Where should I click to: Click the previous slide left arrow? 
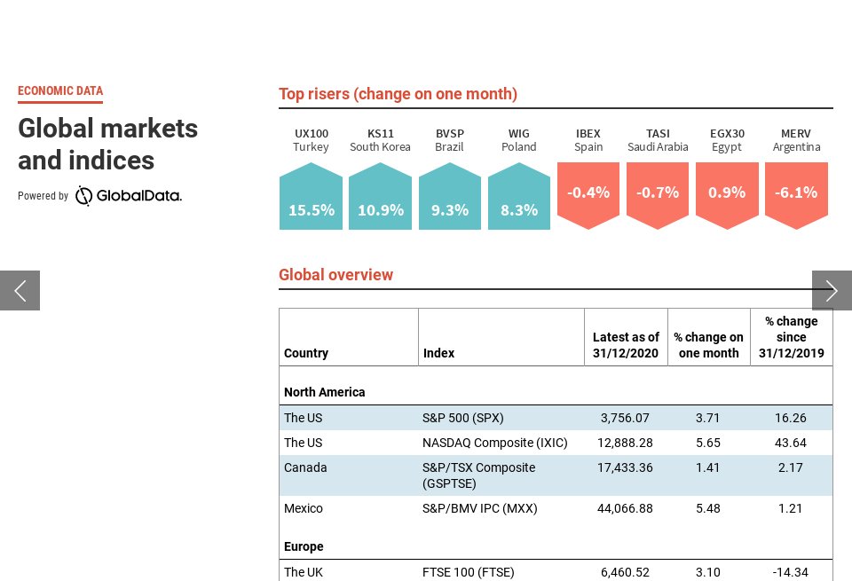[20, 290]
